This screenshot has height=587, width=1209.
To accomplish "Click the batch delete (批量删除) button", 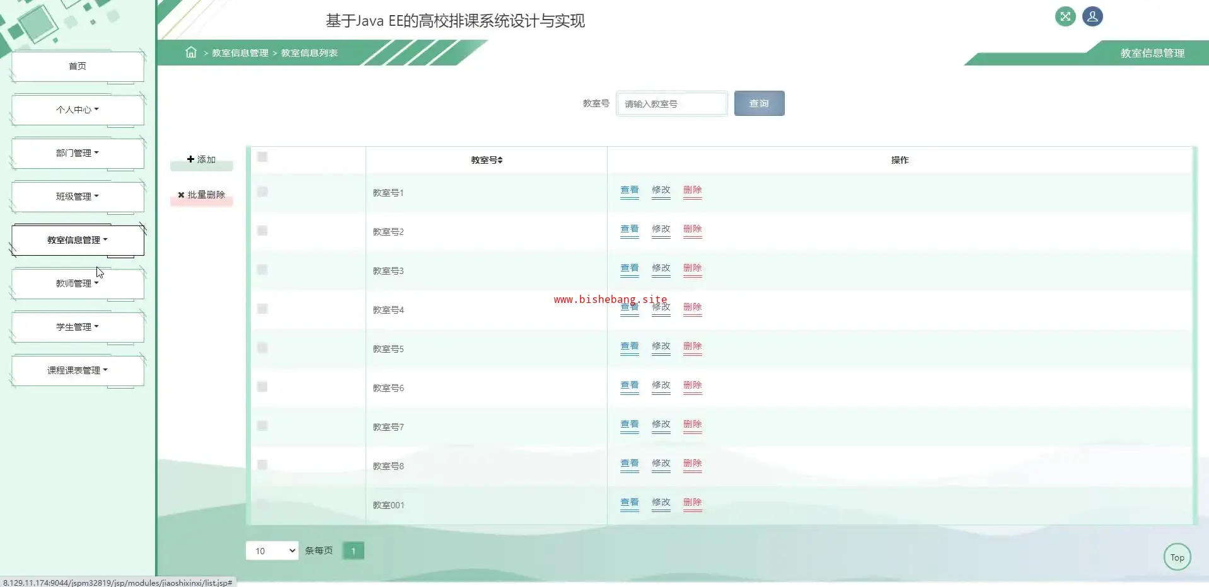I will 202,195.
